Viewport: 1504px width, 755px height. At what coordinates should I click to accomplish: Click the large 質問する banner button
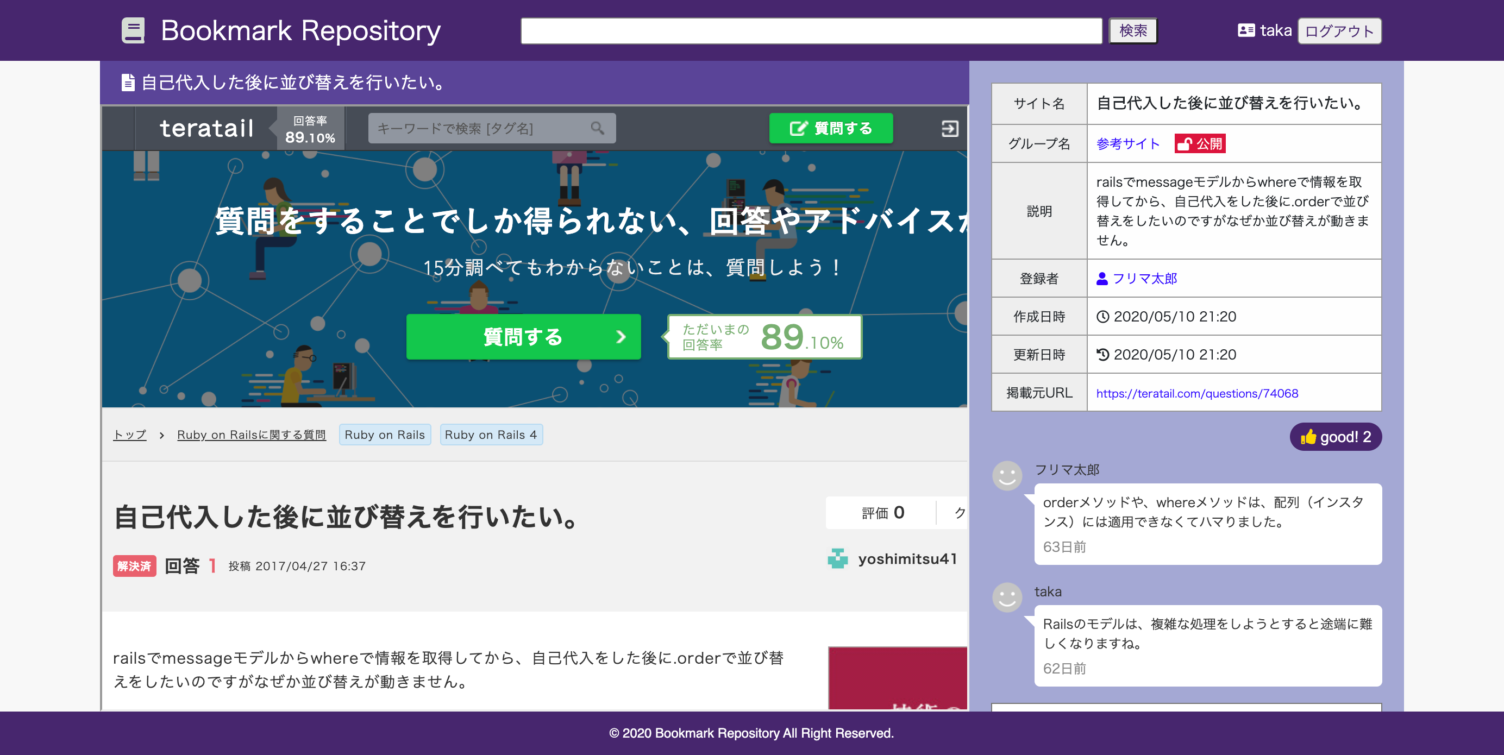pos(523,337)
